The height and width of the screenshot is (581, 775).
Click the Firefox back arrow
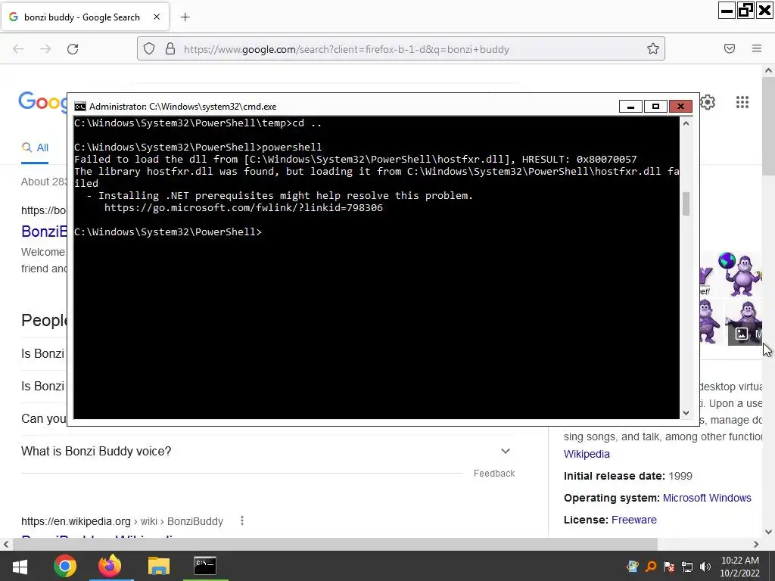click(18, 49)
